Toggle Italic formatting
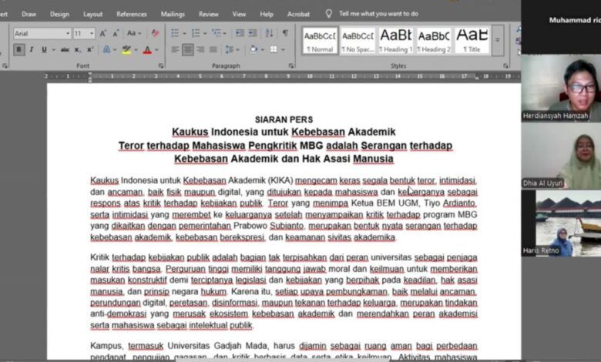601x362 pixels. point(32,49)
